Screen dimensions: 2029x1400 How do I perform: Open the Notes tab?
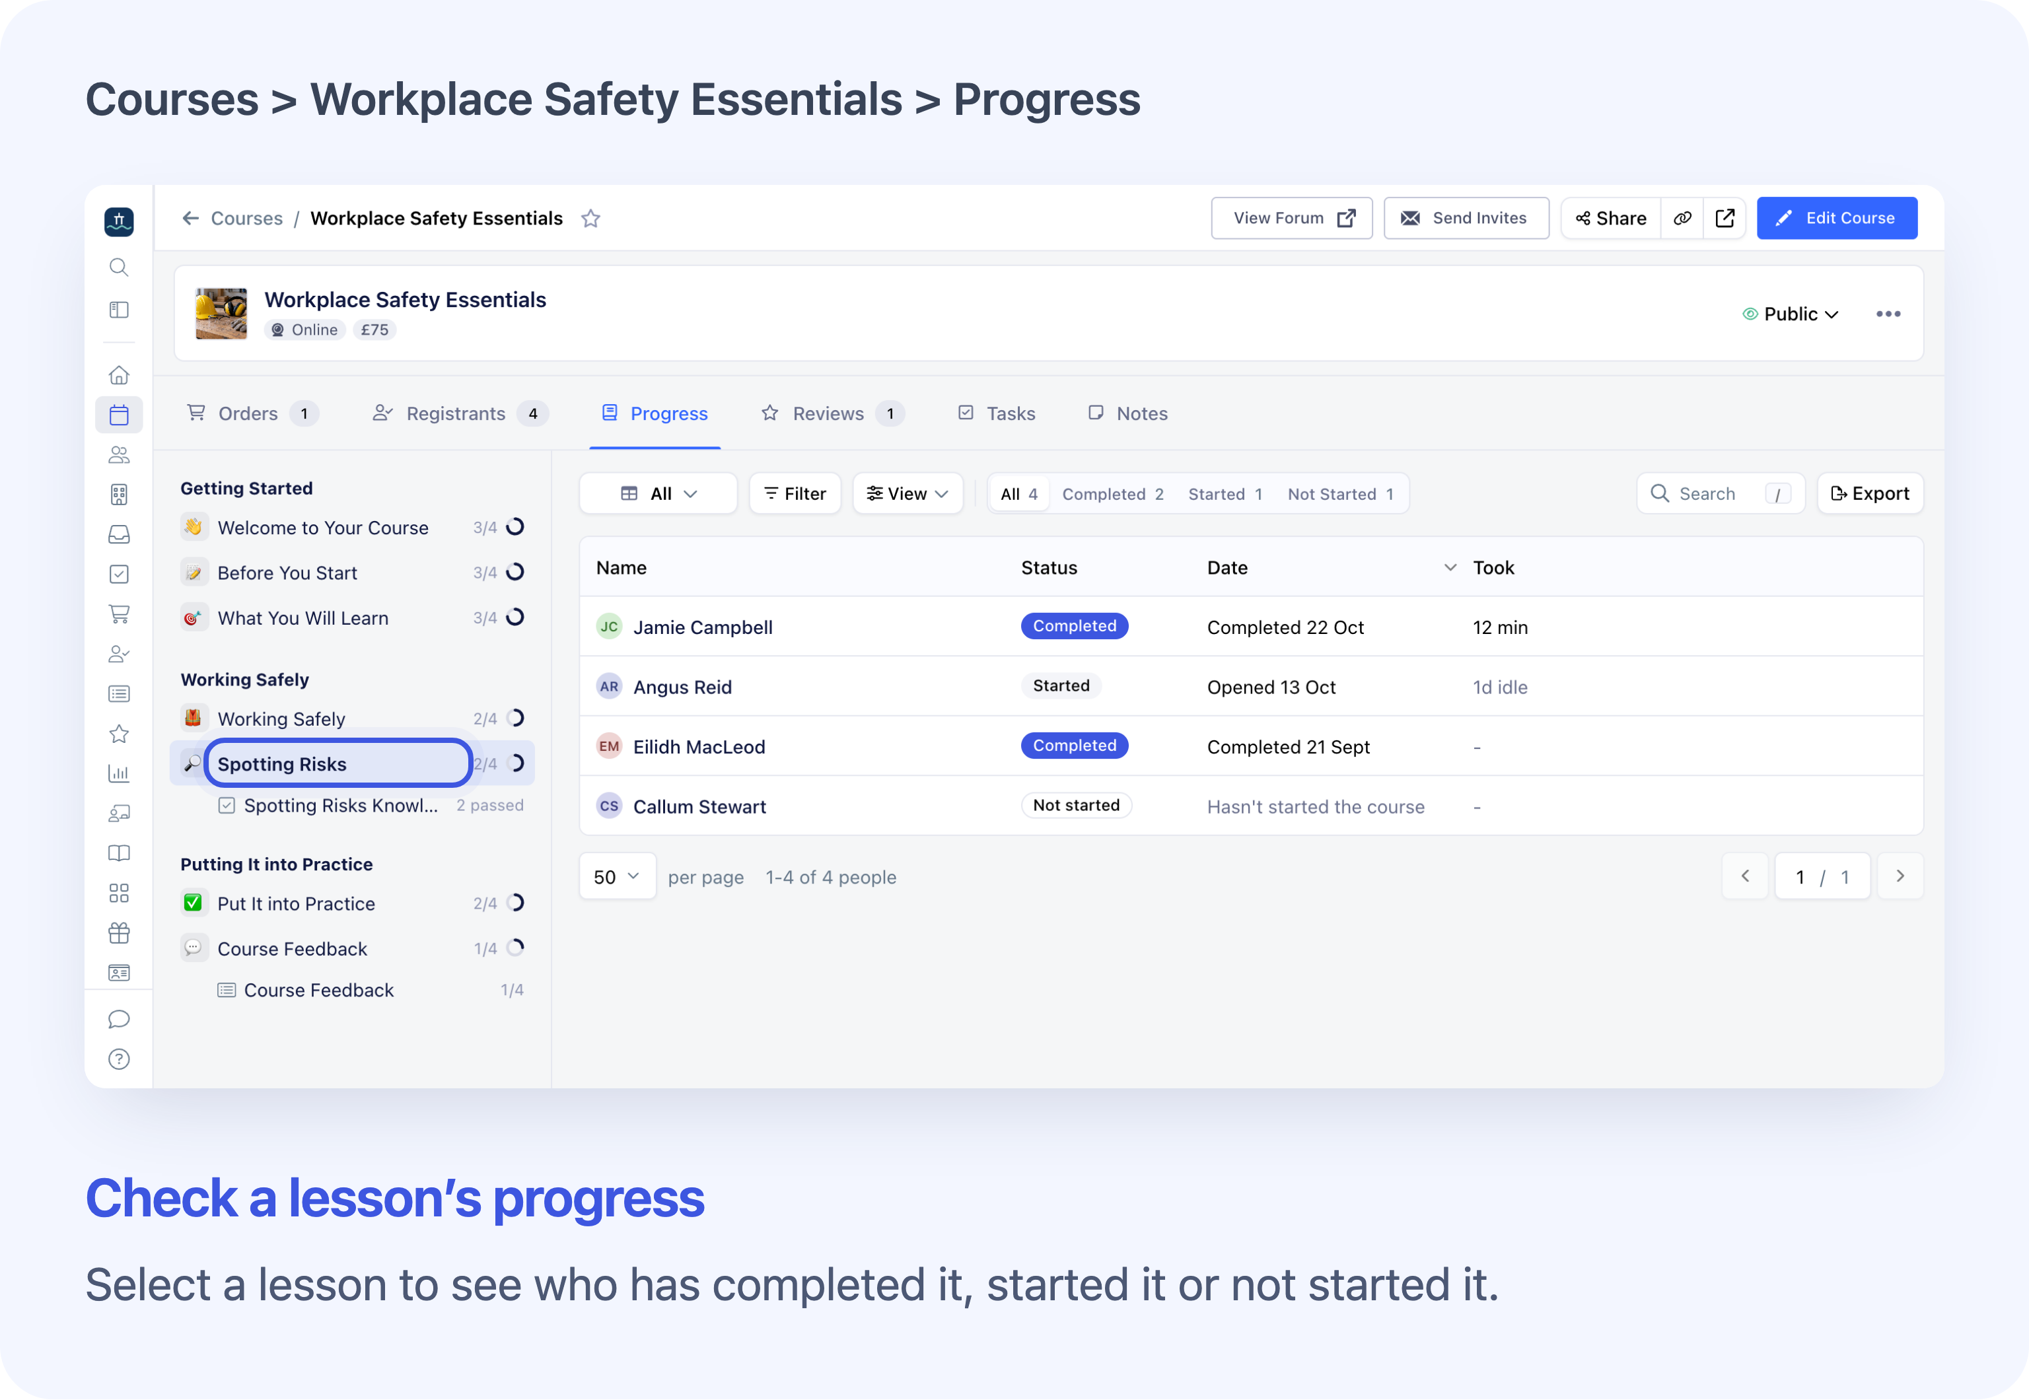pos(1127,413)
